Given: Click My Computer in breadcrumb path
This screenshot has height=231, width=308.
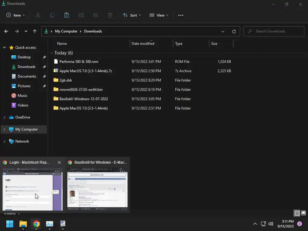Looking at the screenshot, I should (66, 31).
